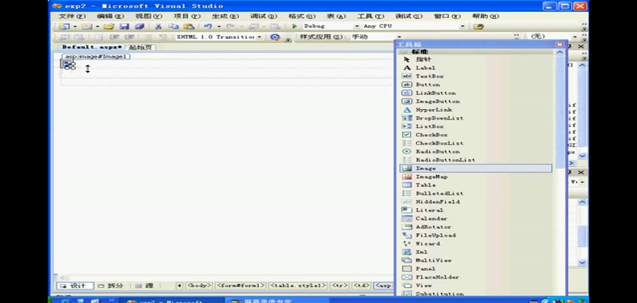This screenshot has height=303, width=637.
Task: Click the Table control in the toolbox
Action: click(425, 185)
